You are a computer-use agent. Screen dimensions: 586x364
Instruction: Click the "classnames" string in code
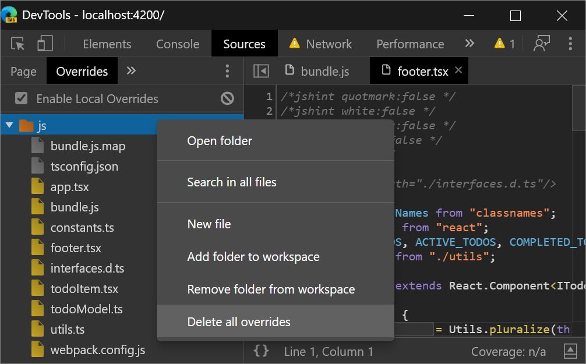pos(509,213)
